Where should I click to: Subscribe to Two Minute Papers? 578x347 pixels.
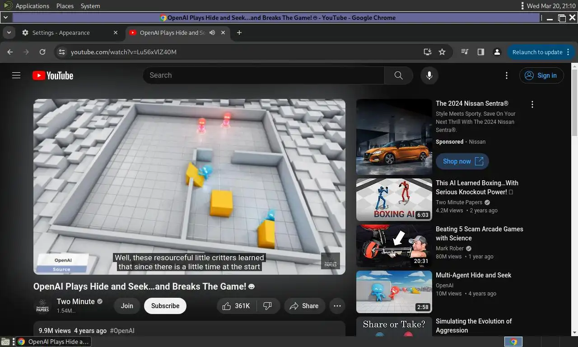pos(165,306)
